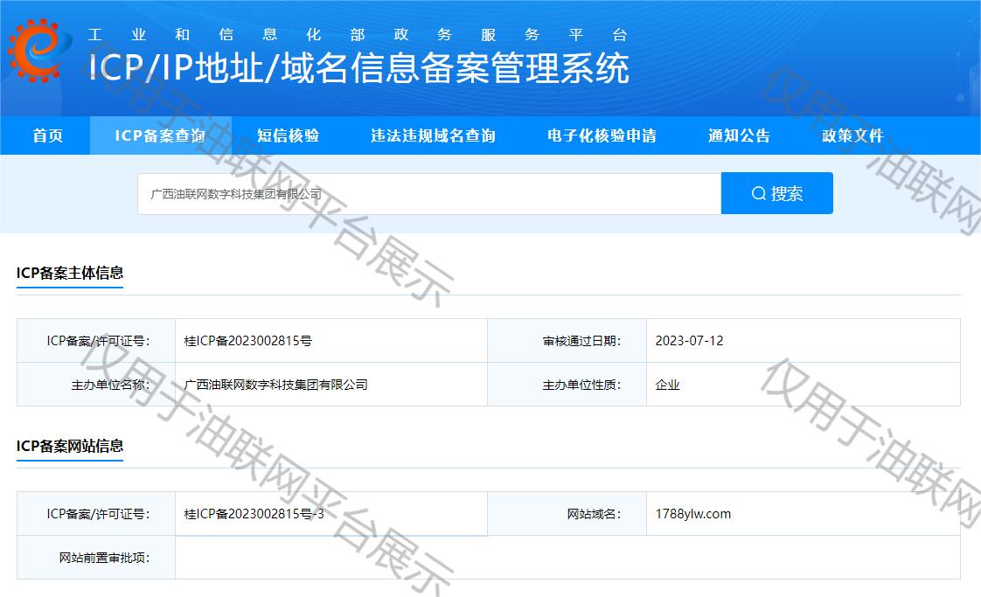The image size is (981, 597).
Task: Open the ICP备案查询 tab
Action: coord(160,135)
